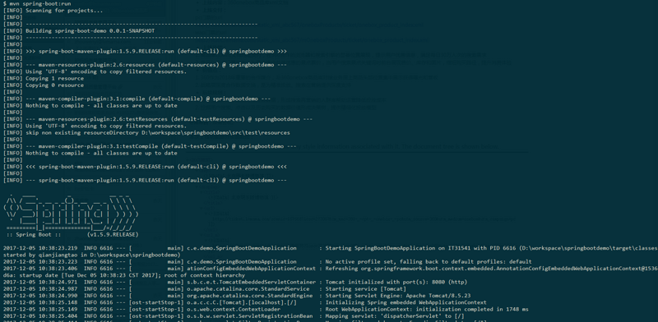Click the 'mvn spring-boot:run' command line
This screenshot has width=658, height=322.
tap(37, 3)
